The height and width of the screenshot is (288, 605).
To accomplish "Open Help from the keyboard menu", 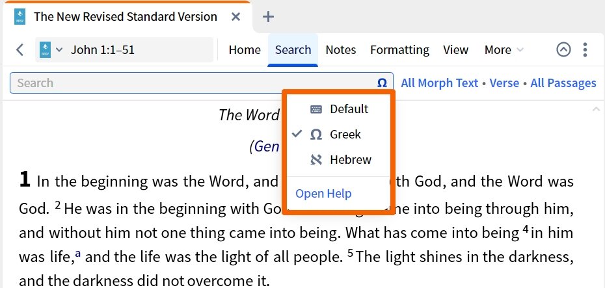I will tap(323, 194).
